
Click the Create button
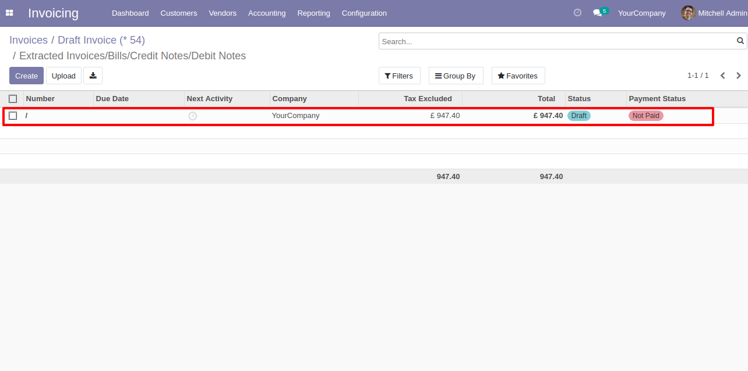coord(26,76)
